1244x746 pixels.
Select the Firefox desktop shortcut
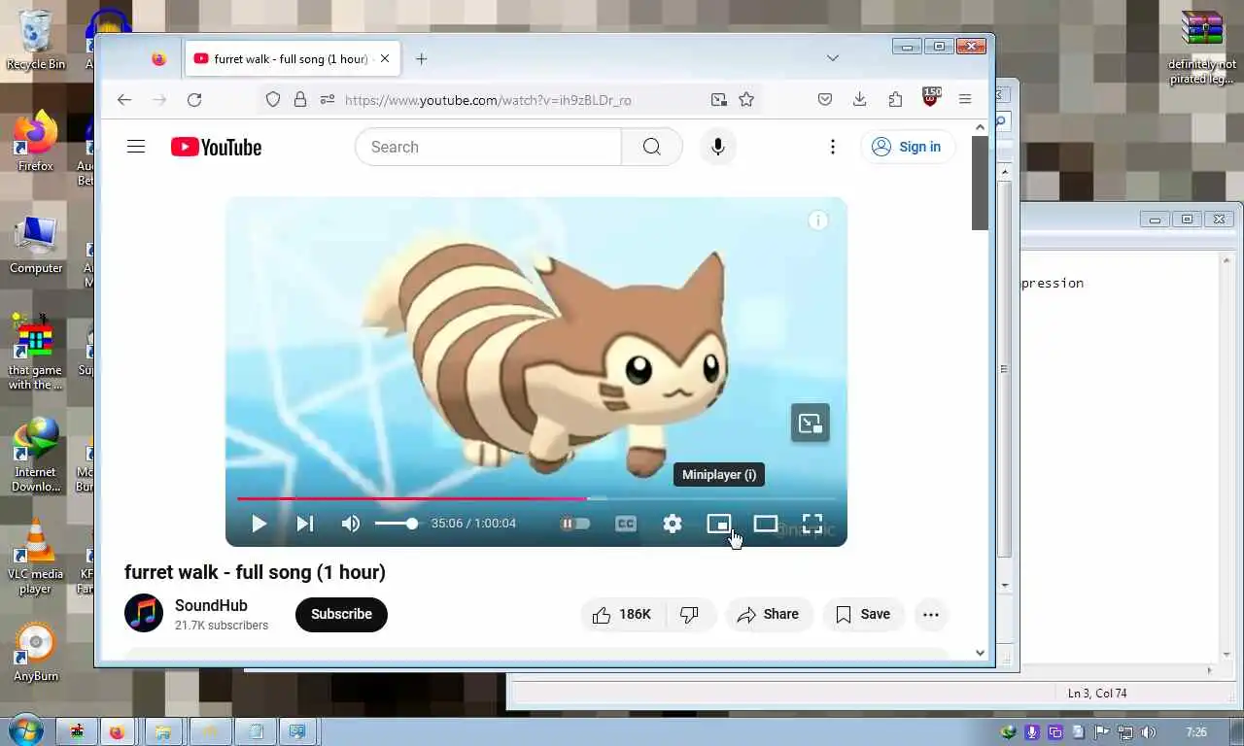point(36,143)
